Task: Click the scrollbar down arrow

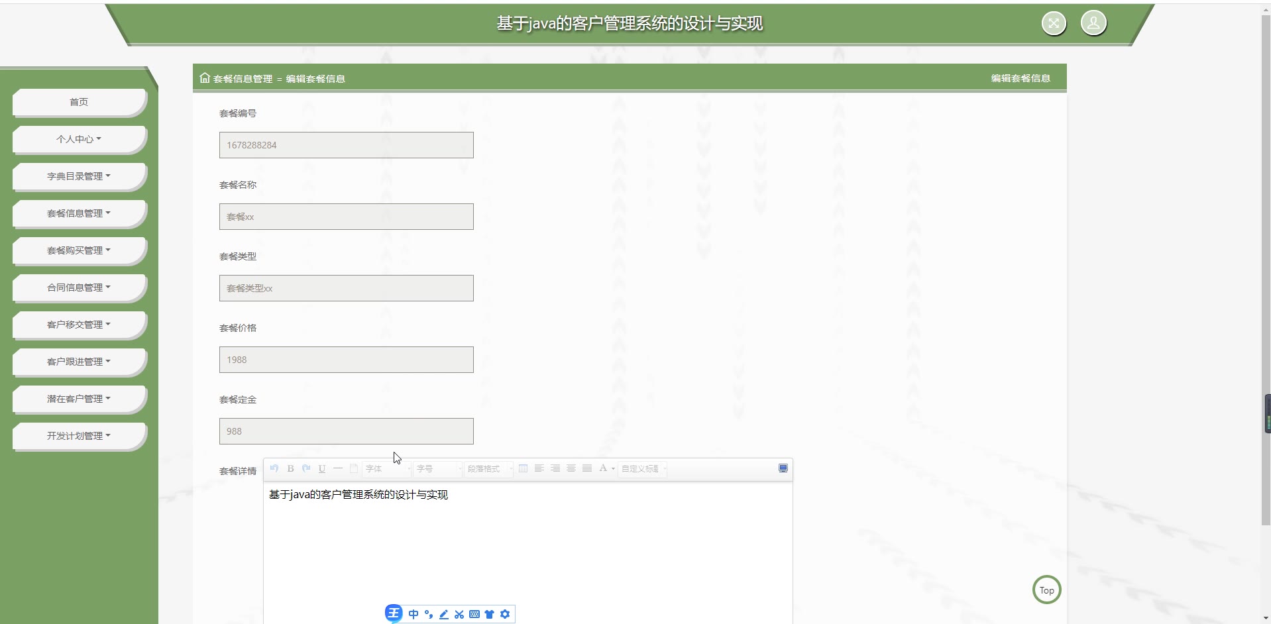Action: (1266, 618)
